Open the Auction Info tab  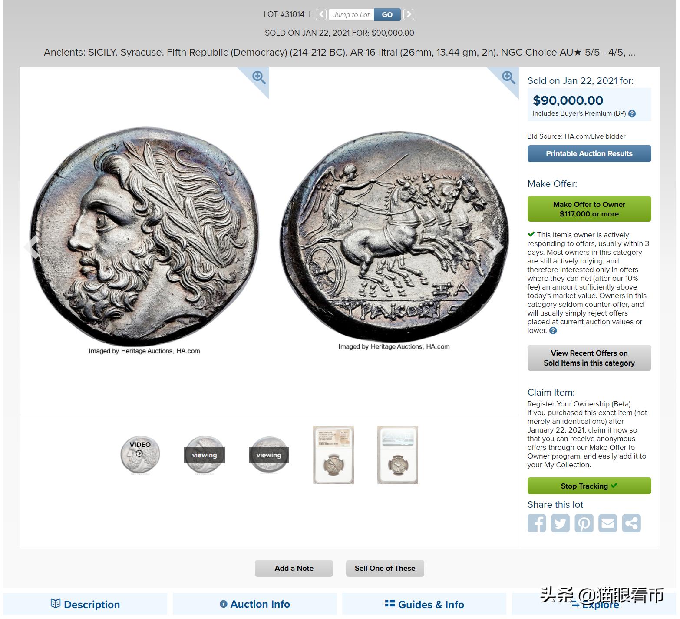[x=255, y=604]
